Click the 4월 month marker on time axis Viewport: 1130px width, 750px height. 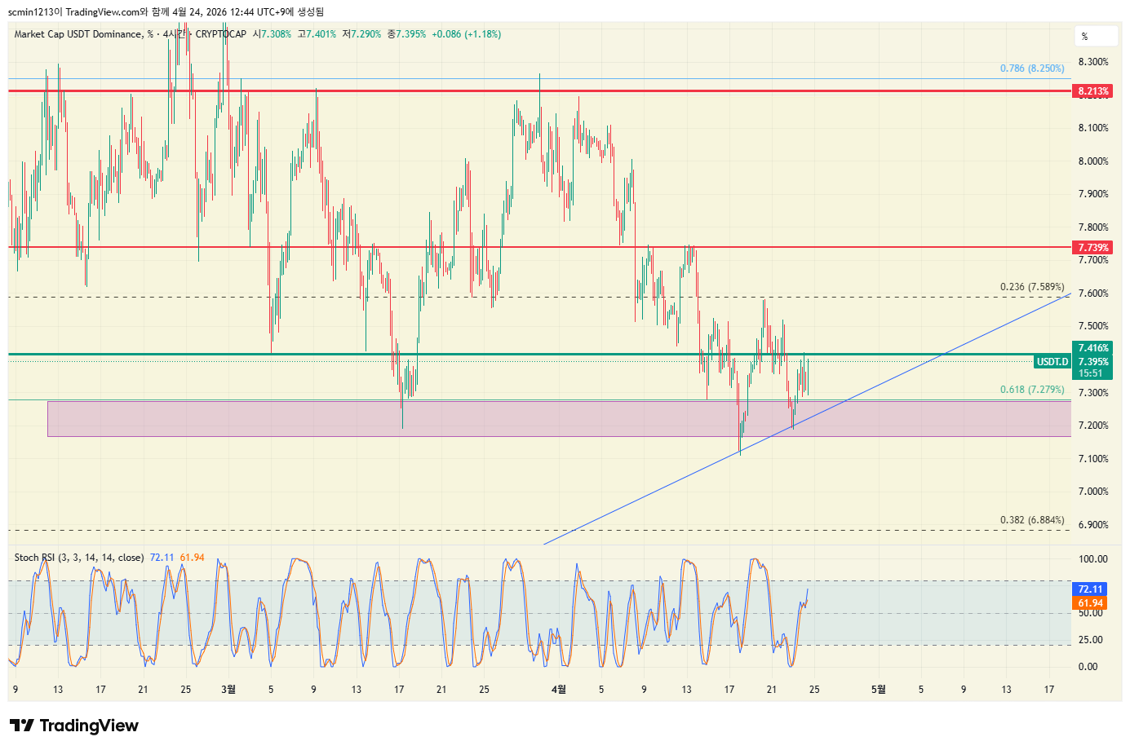[558, 690]
